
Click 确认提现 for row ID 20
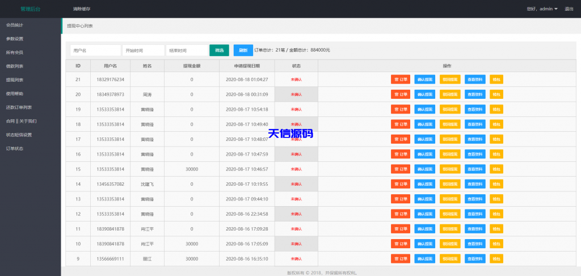point(424,94)
